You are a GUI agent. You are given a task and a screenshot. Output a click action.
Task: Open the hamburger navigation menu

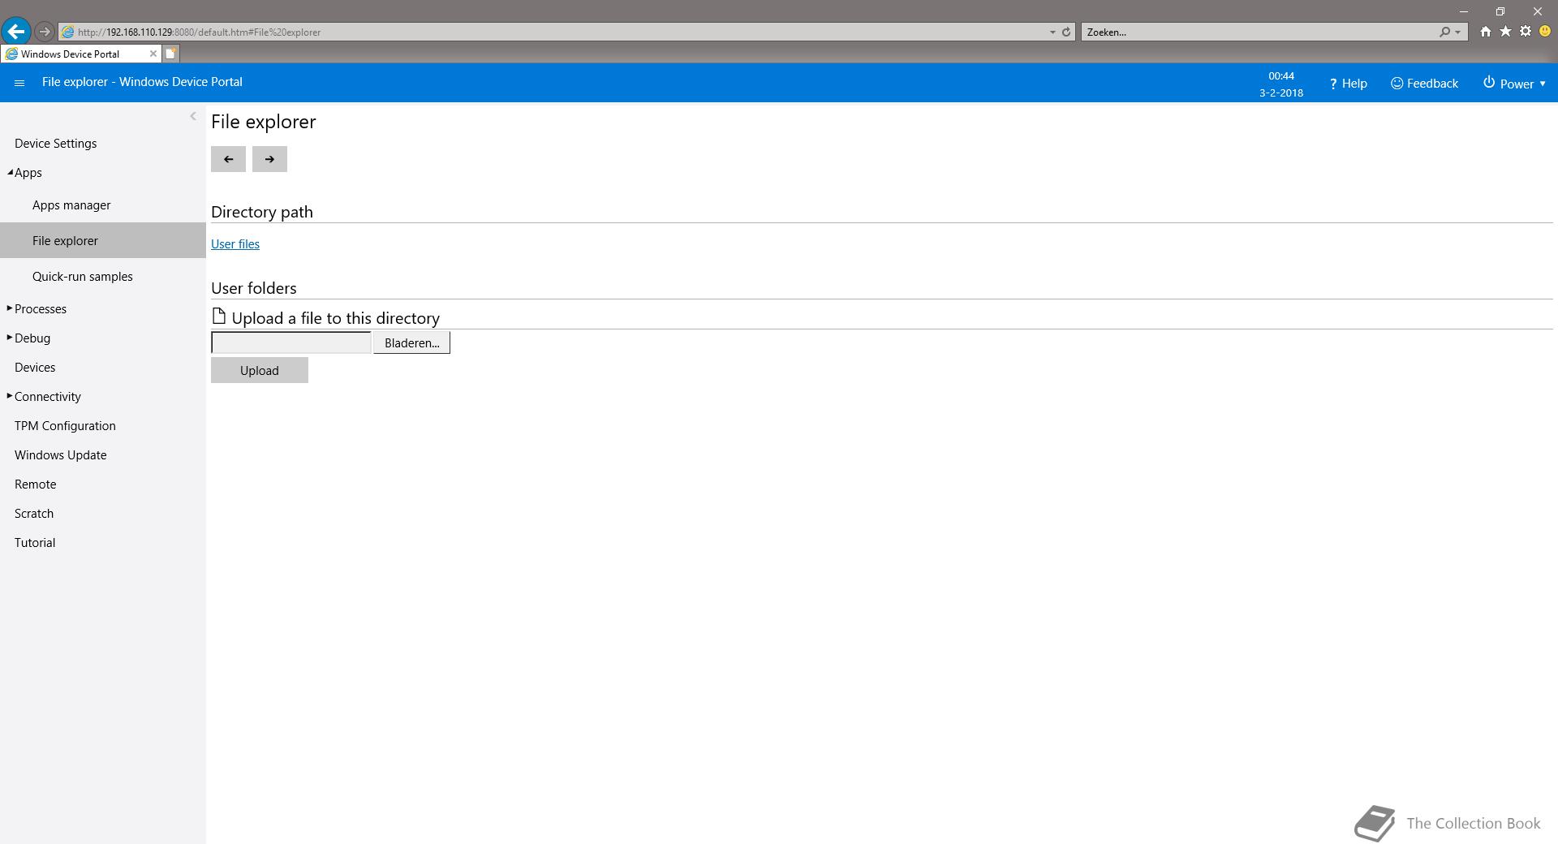19,83
